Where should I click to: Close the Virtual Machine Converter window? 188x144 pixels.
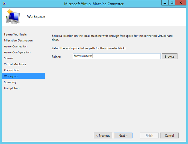point(180,3)
